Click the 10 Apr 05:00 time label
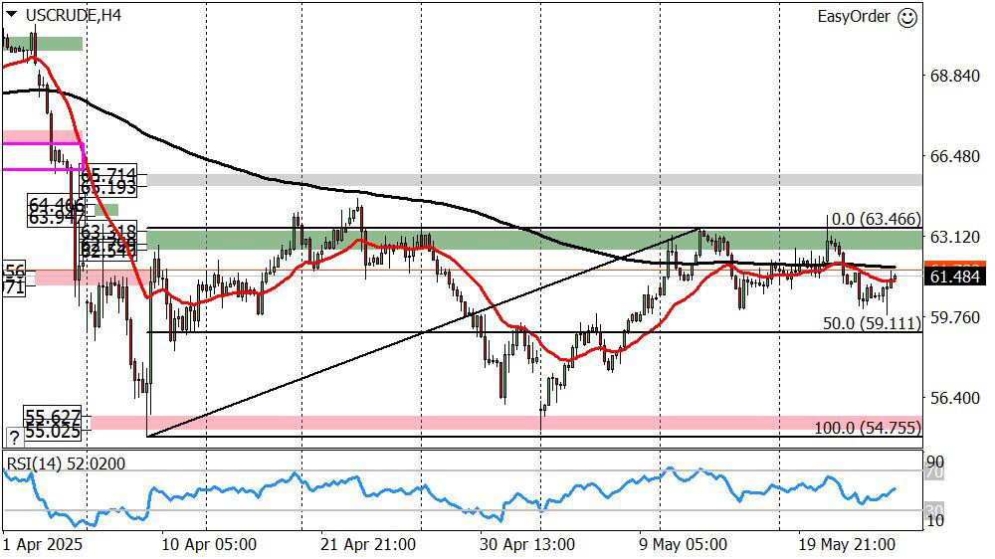 [208, 545]
